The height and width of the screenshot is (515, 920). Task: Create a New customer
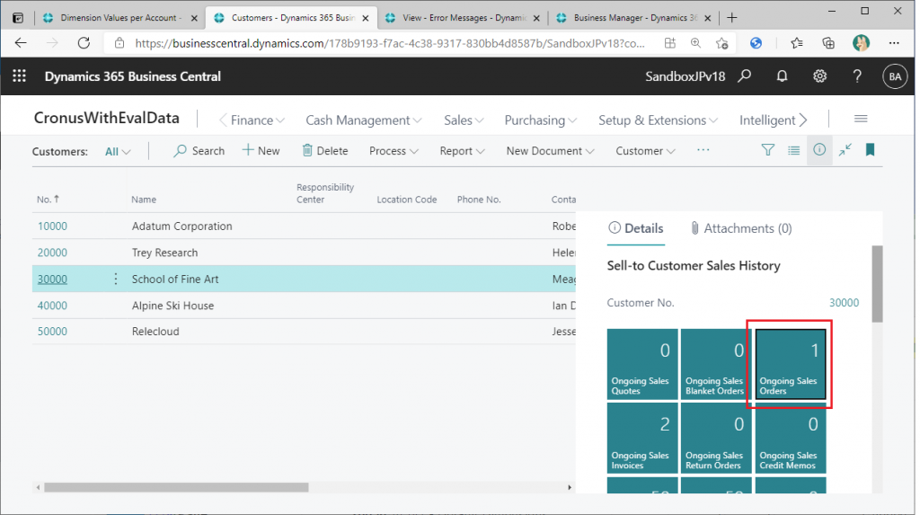(261, 151)
